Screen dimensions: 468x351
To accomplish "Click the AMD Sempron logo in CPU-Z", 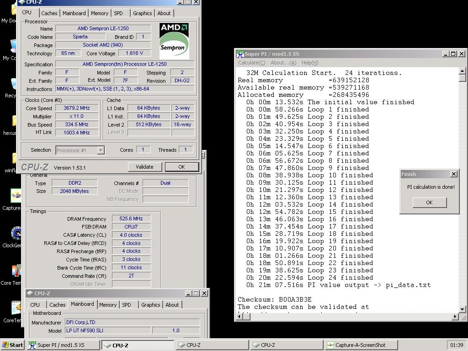I will pyautogui.click(x=174, y=41).
